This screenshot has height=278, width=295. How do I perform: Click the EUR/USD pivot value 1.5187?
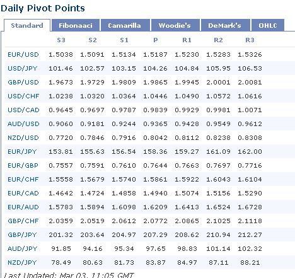pyautogui.click(x=155, y=55)
